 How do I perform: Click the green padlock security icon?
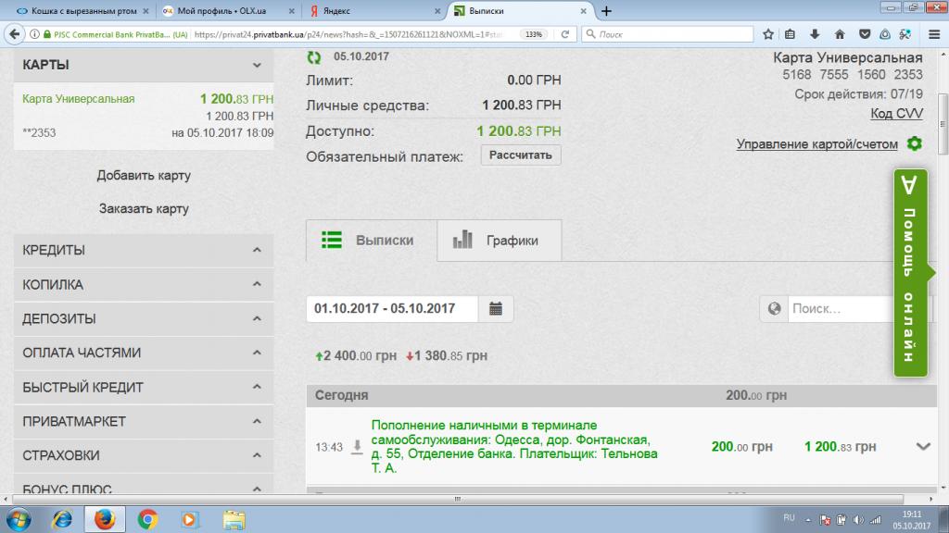(47, 34)
